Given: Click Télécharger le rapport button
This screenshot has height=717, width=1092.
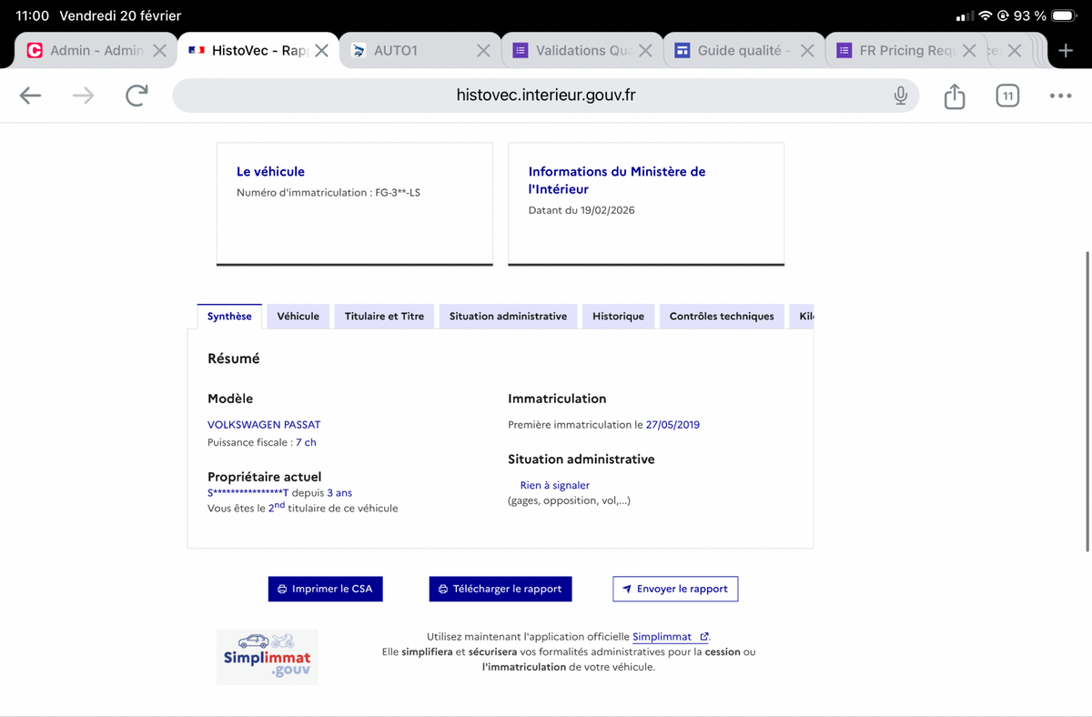Looking at the screenshot, I should (500, 589).
